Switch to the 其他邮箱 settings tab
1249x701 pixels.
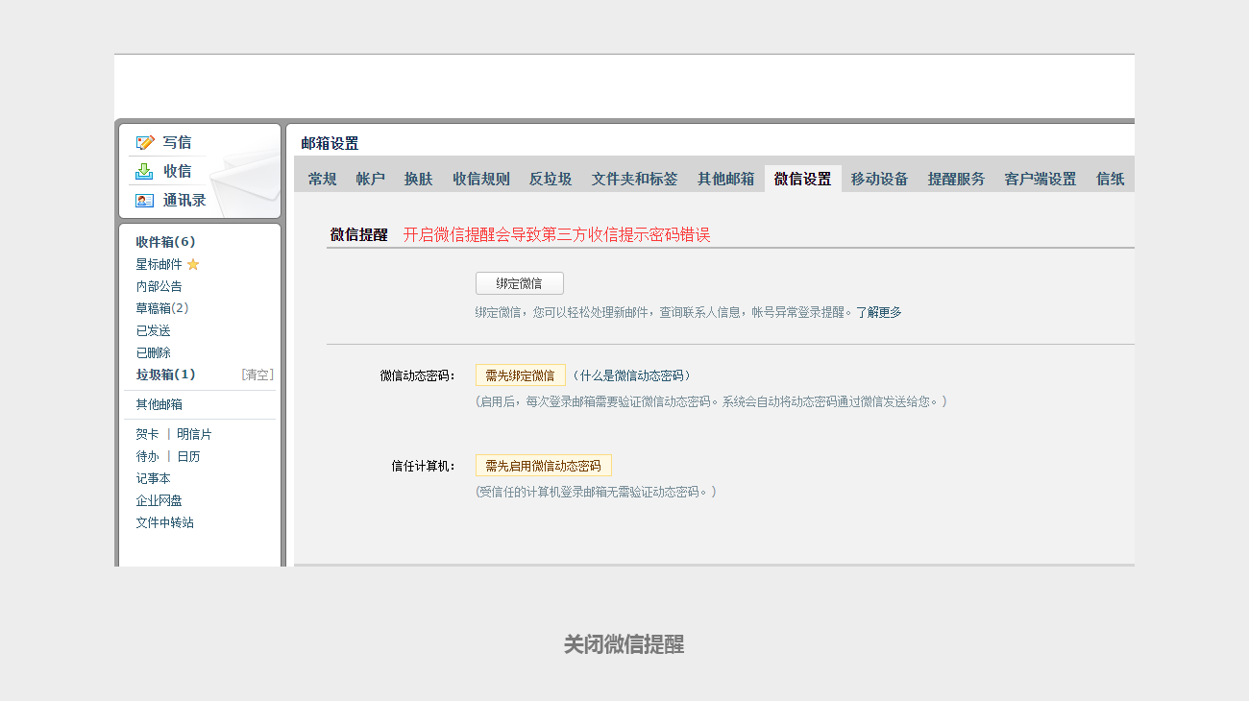coord(725,179)
